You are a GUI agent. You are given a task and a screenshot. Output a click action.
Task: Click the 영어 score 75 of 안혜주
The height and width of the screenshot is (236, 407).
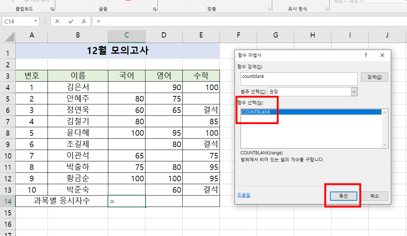(x=164, y=99)
